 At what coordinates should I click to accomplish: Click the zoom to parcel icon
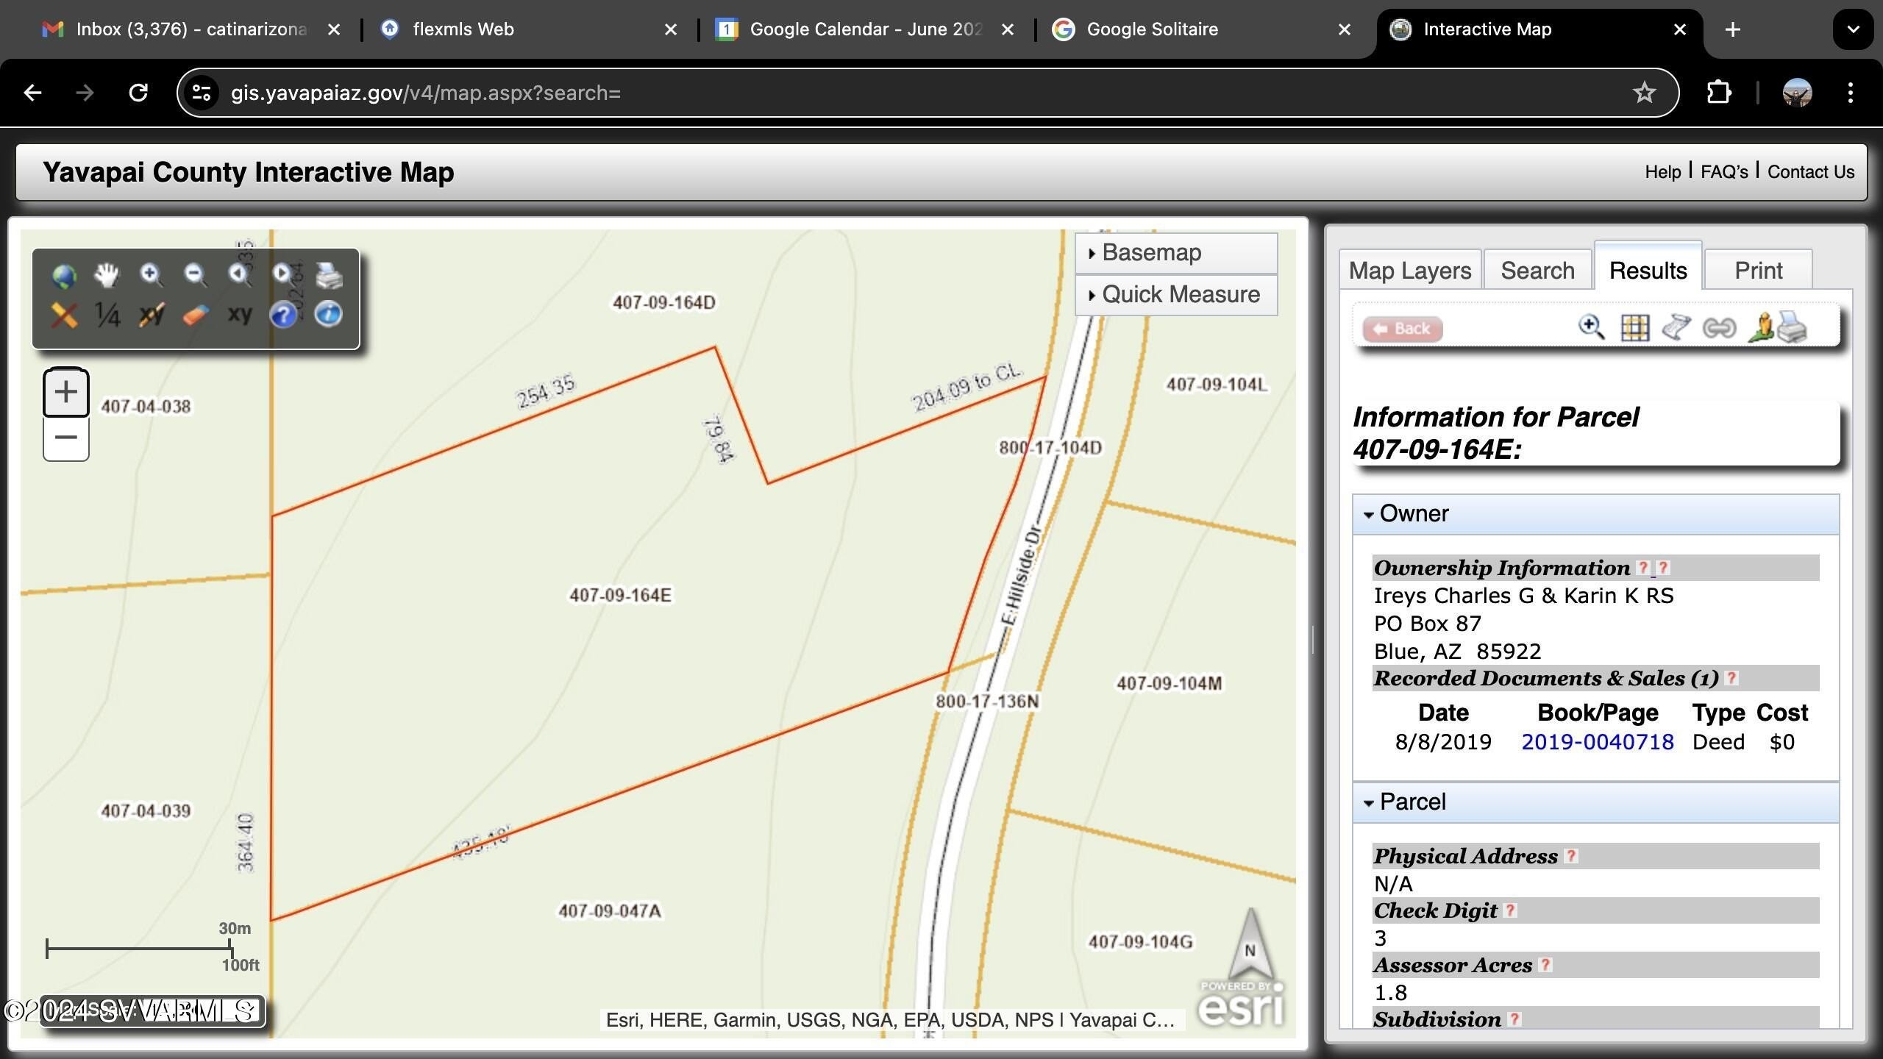point(1592,327)
